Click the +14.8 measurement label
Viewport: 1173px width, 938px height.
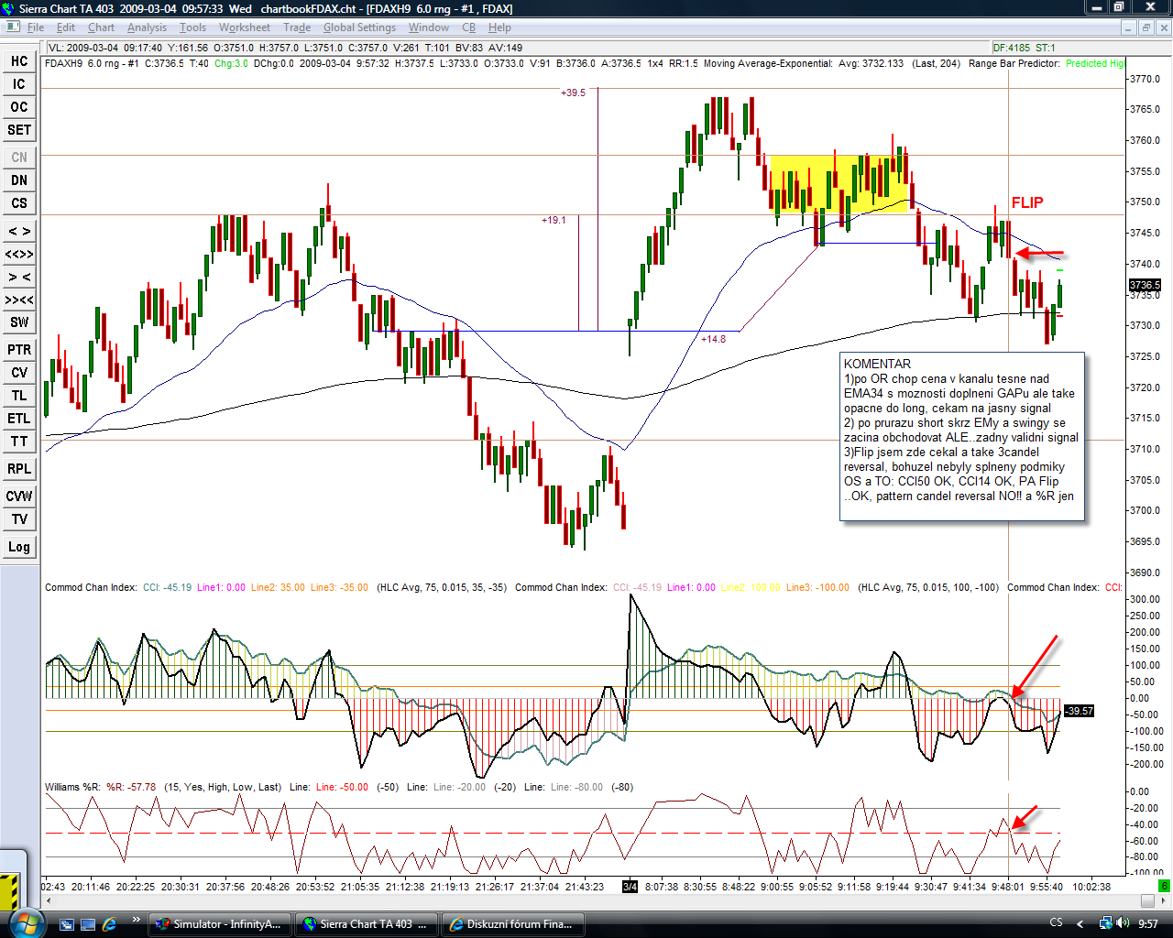[713, 339]
